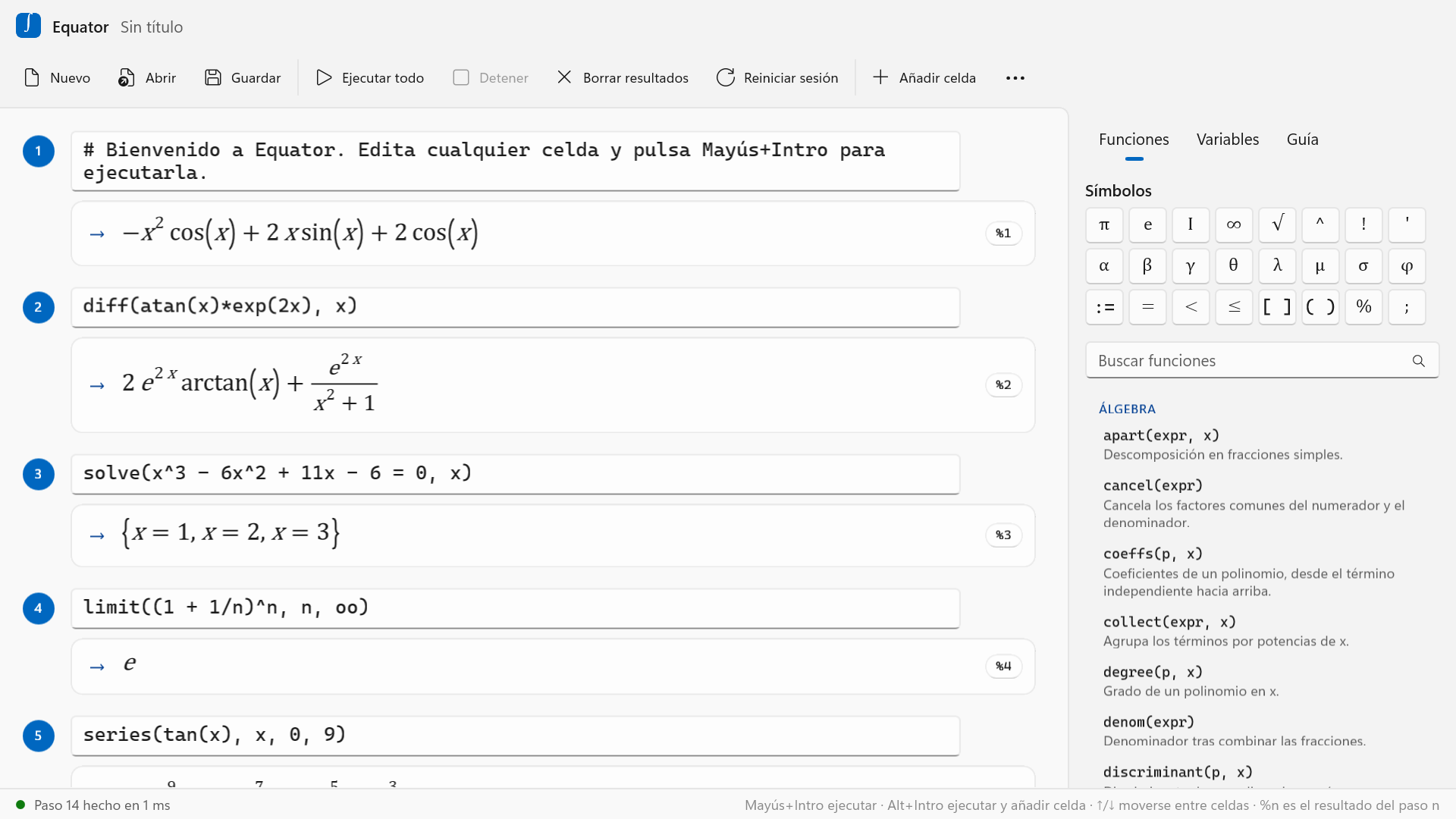
Task: Insert the π symbol
Action: point(1104,225)
